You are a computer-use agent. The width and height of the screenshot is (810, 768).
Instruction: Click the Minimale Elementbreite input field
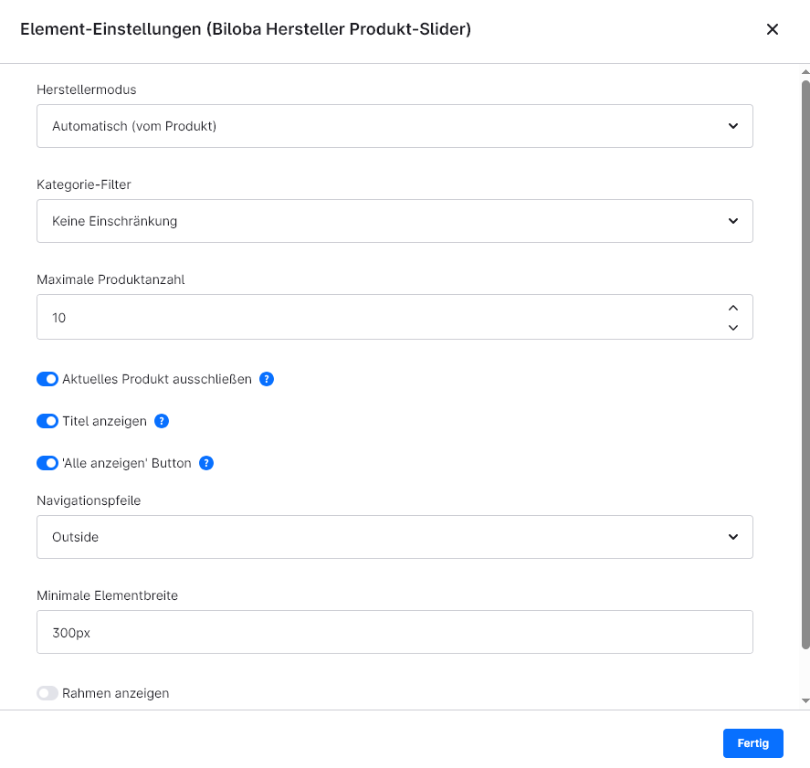[x=394, y=632]
